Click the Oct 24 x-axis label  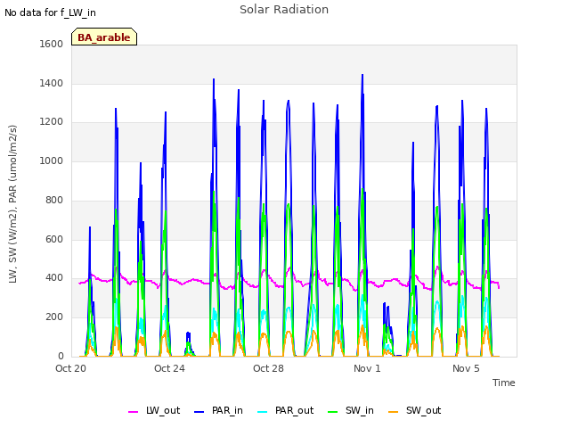(x=170, y=368)
